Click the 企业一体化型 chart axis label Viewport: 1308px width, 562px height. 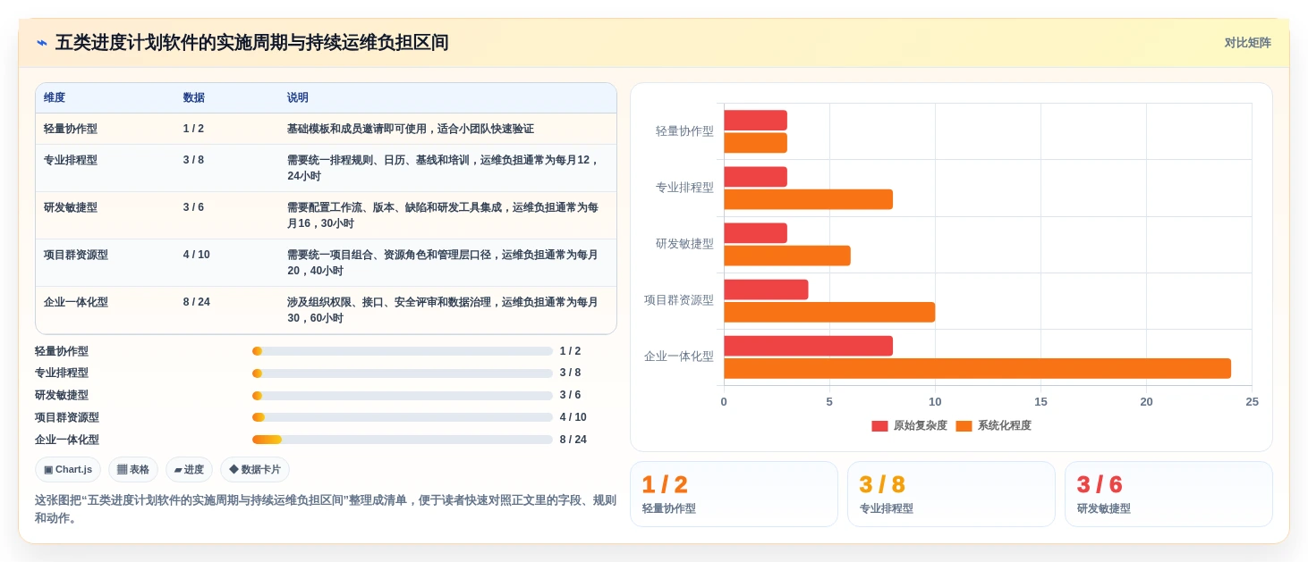(x=679, y=356)
